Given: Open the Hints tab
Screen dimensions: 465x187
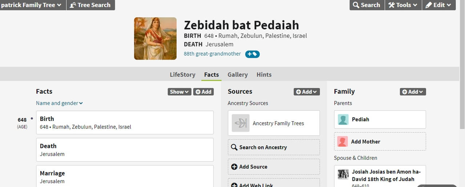Looking at the screenshot, I should point(264,74).
